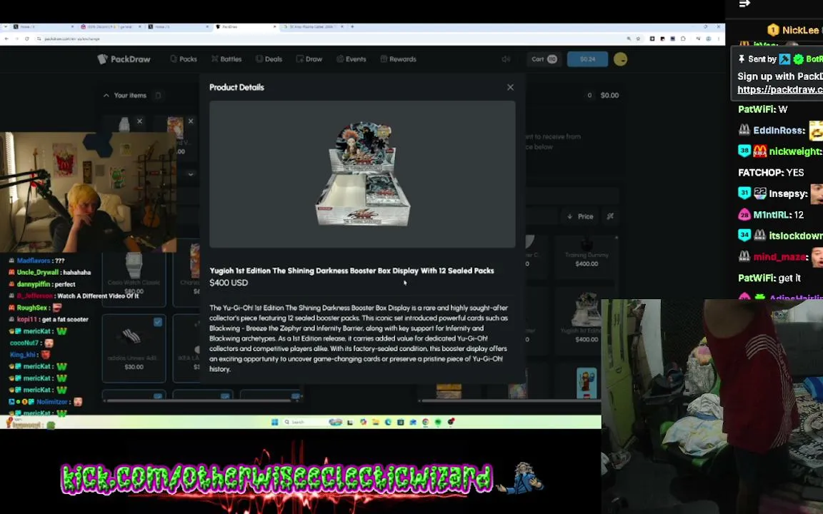The height and width of the screenshot is (514, 823).
Task: Open the Deals menu item
Action: 269,59
